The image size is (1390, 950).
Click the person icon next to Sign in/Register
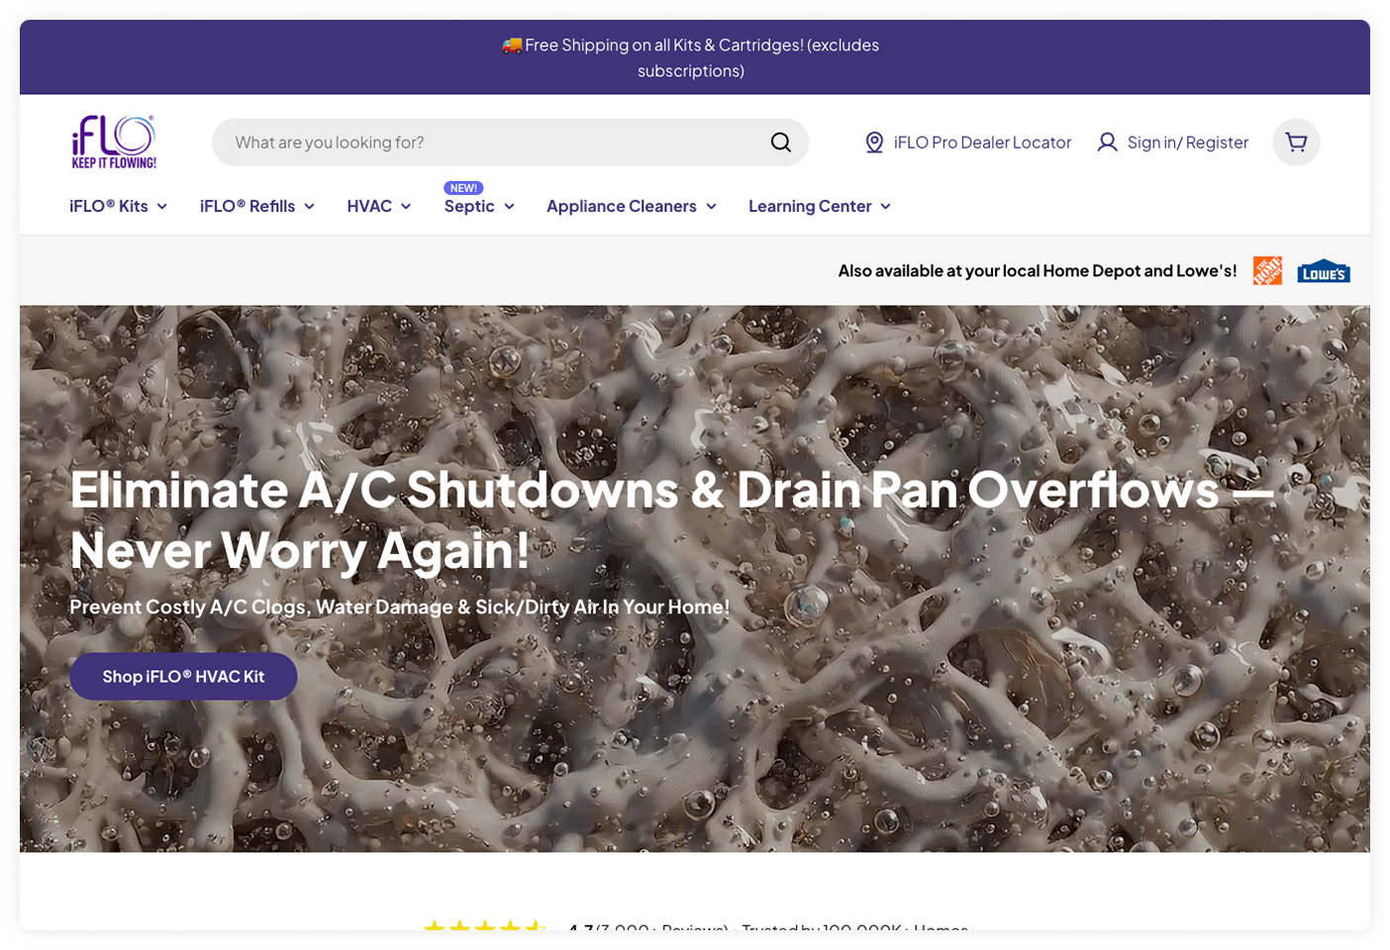click(x=1107, y=142)
